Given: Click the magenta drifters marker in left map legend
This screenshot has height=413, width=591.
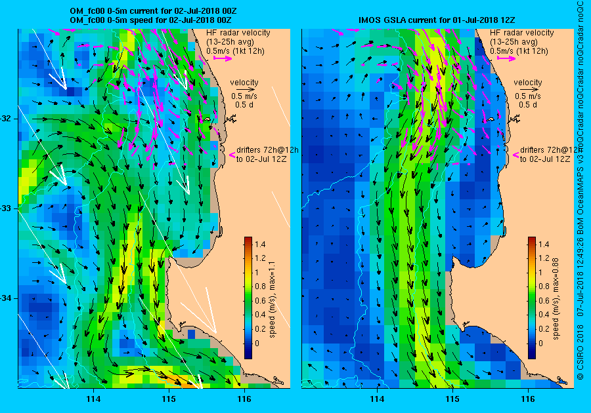Looking at the screenshot, I should pos(232,155).
